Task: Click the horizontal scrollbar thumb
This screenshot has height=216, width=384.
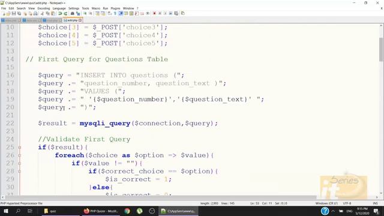Action: 160,197
